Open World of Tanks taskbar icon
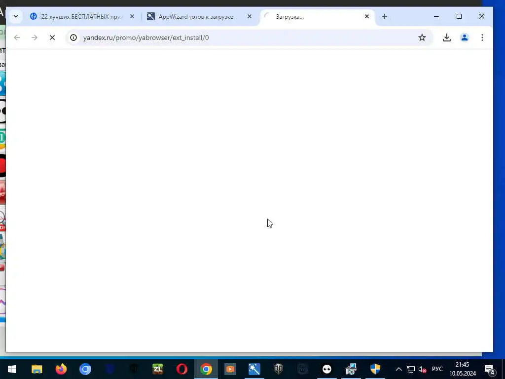This screenshot has width=505, height=379. point(278,369)
